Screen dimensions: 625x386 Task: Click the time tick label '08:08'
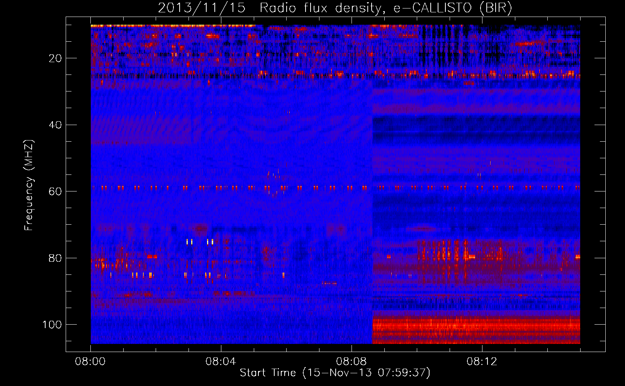352,362
